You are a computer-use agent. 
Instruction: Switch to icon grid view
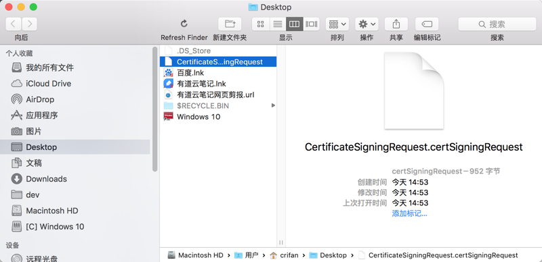click(x=261, y=24)
